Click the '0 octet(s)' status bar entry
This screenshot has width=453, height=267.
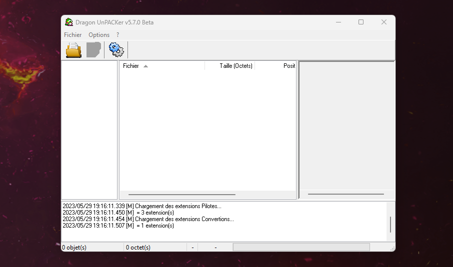click(138, 248)
